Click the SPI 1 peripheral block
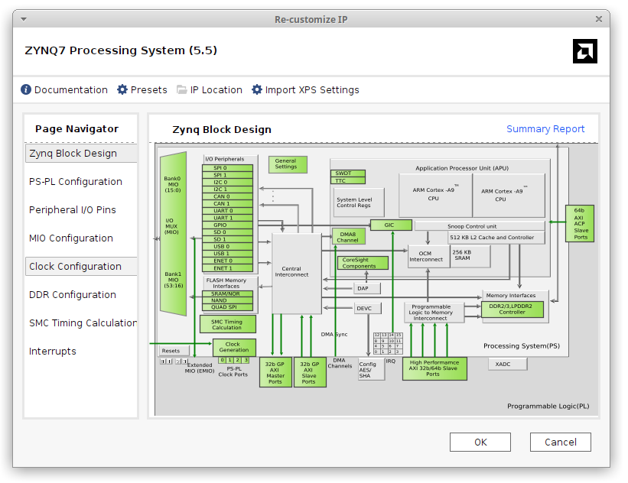628x483 pixels. [x=227, y=175]
